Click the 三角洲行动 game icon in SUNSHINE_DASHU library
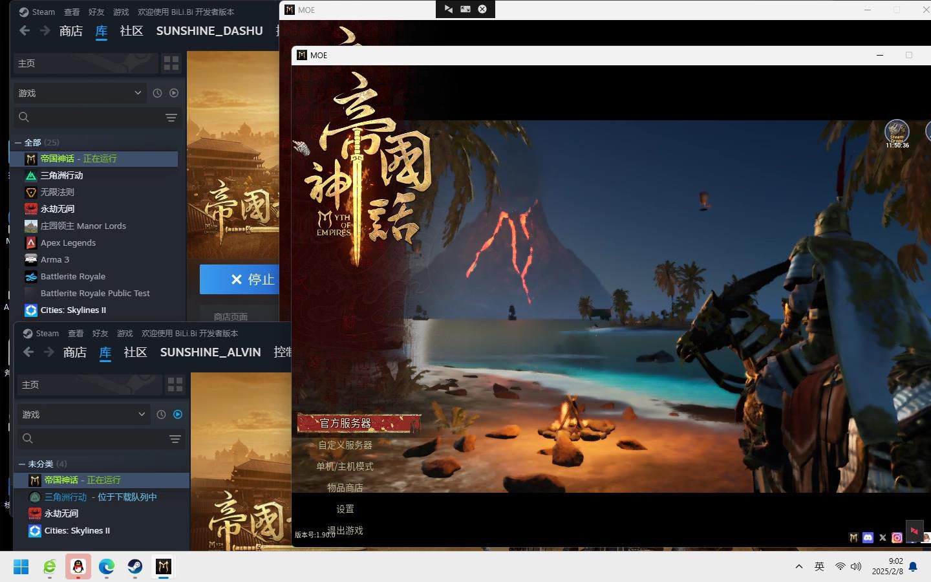The image size is (931, 582). [30, 175]
